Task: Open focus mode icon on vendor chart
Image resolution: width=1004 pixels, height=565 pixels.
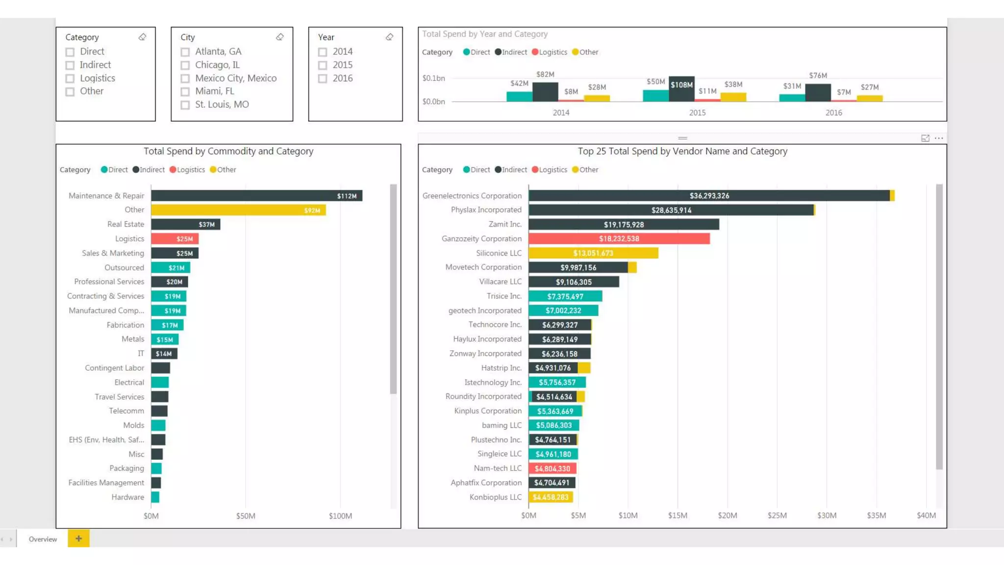Action: pyautogui.click(x=925, y=138)
